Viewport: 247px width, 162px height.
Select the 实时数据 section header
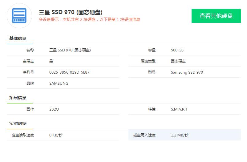tap(18, 124)
